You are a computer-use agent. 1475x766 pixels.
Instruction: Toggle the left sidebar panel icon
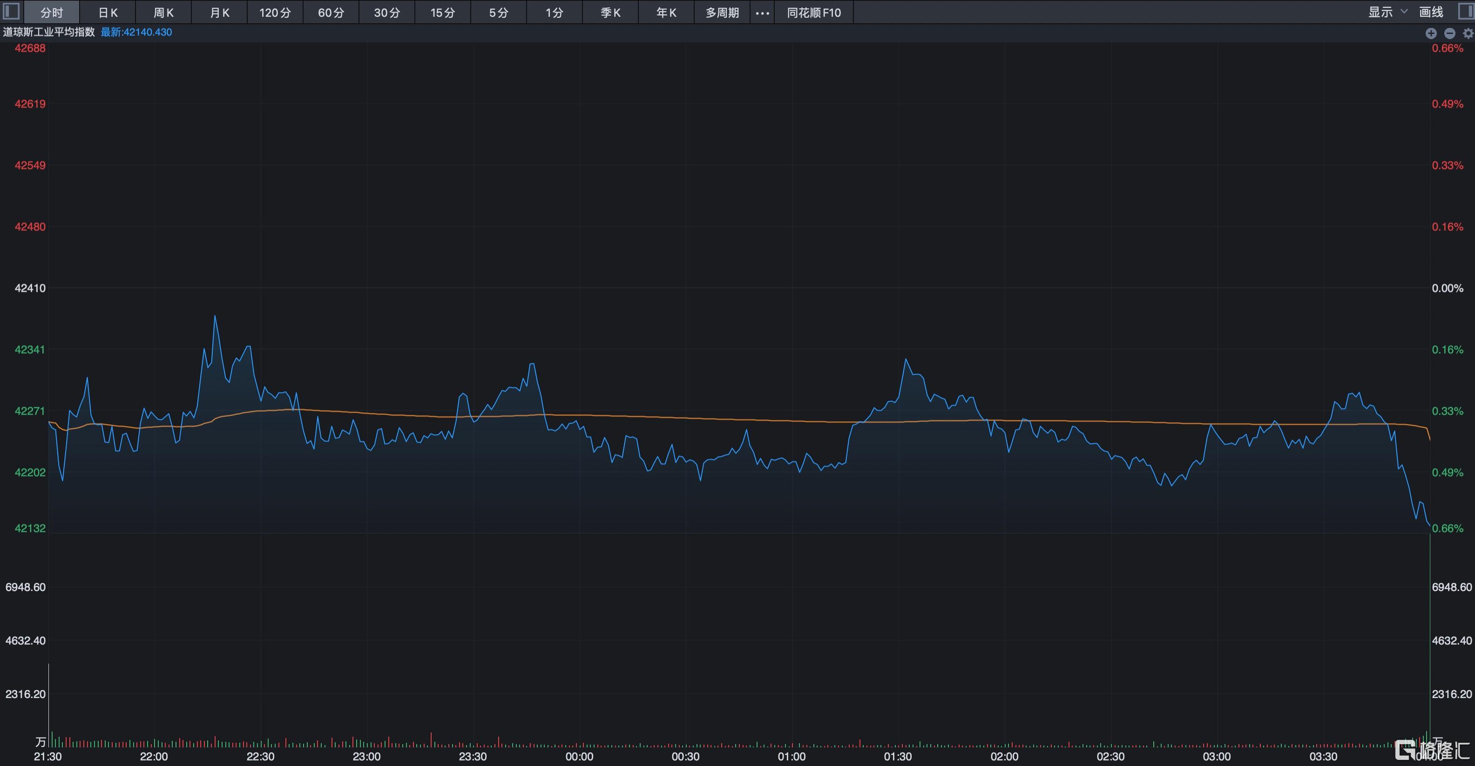pyautogui.click(x=12, y=12)
